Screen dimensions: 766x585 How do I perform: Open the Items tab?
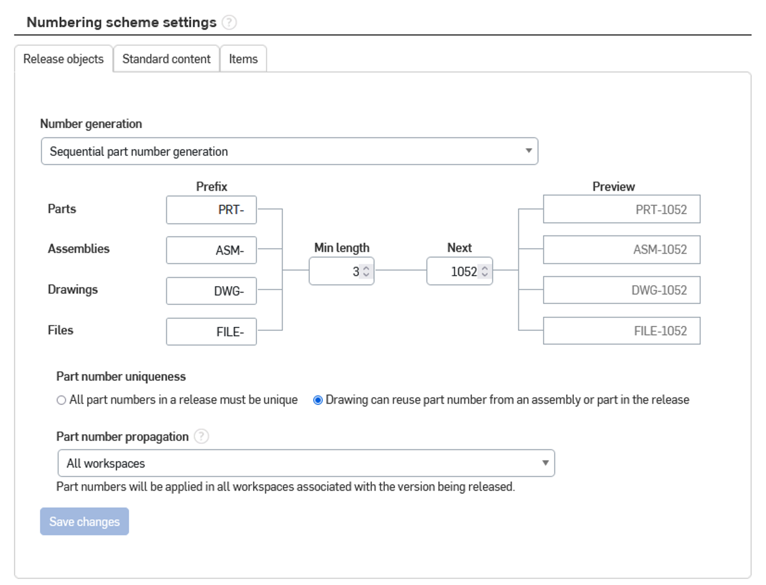(243, 59)
